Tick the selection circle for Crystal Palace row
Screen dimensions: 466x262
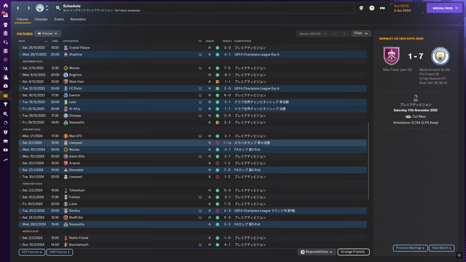[20, 48]
